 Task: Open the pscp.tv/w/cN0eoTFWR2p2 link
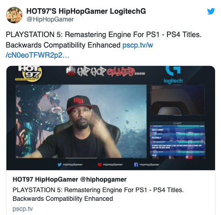coord(79,50)
